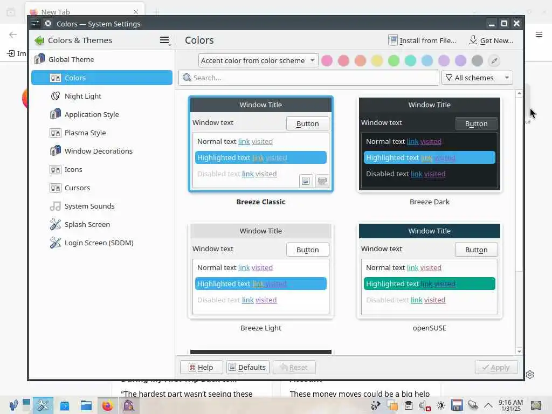
Task: Open clipboard tray icon
Action: (409, 405)
